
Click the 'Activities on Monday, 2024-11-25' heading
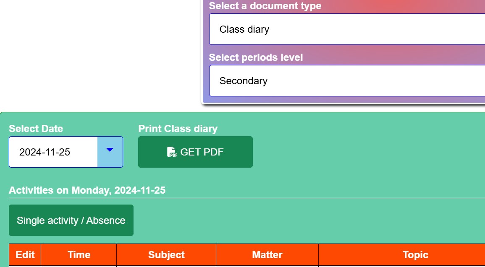coord(87,190)
